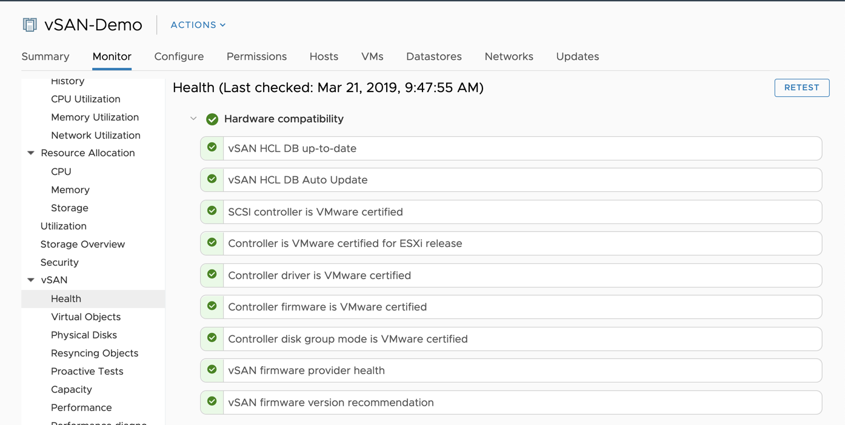Click check icon next to Controller driver certified
The image size is (845, 425).
point(212,275)
